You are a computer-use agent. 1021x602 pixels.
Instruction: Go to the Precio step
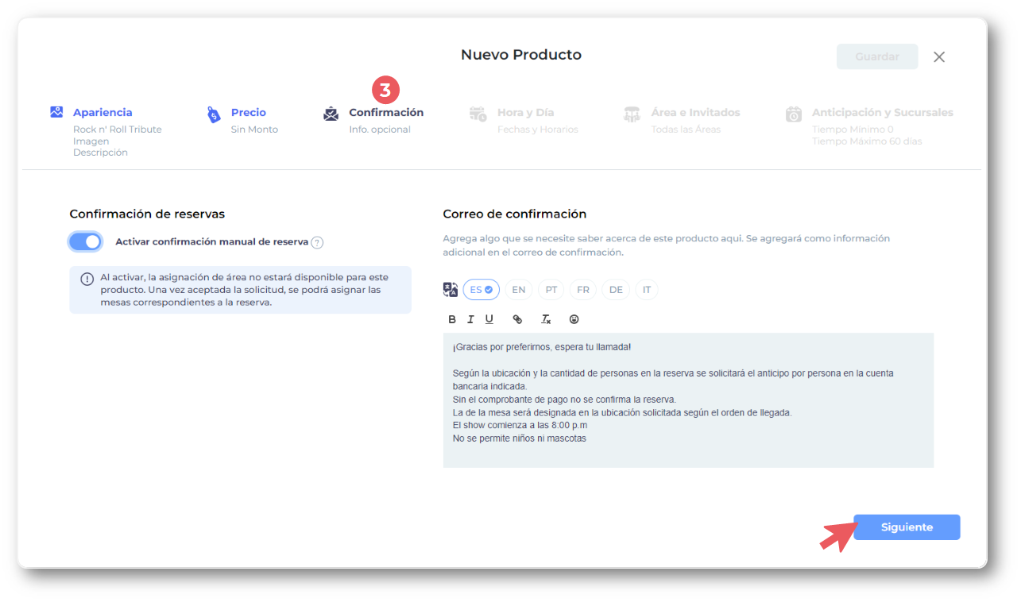pyautogui.click(x=249, y=113)
